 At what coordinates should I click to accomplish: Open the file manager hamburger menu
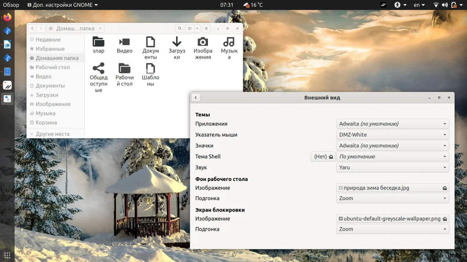pyautogui.click(x=206, y=28)
